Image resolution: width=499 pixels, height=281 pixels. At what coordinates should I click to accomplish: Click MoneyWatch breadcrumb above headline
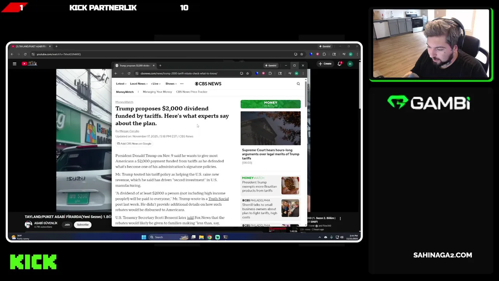click(124, 102)
